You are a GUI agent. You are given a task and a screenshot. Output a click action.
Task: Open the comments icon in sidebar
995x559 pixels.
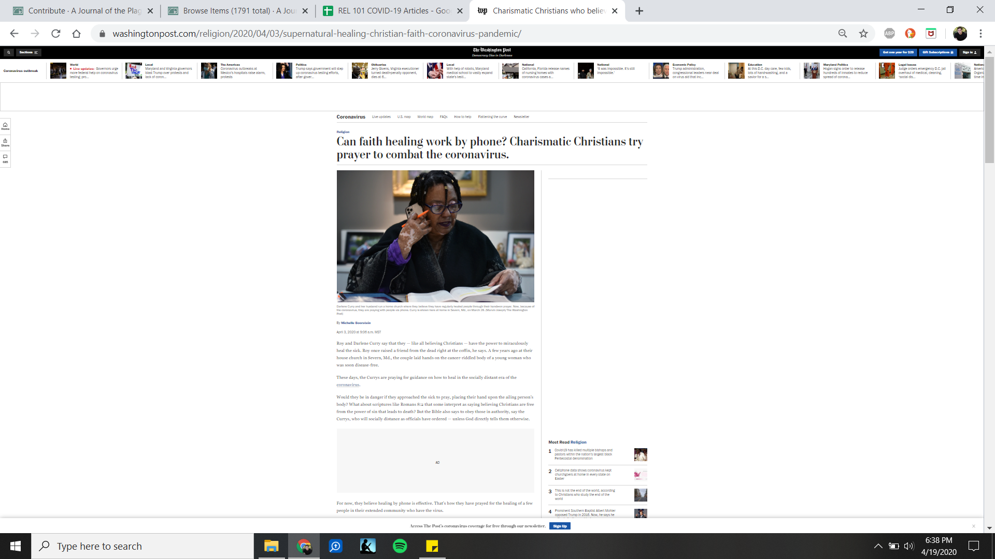5,158
